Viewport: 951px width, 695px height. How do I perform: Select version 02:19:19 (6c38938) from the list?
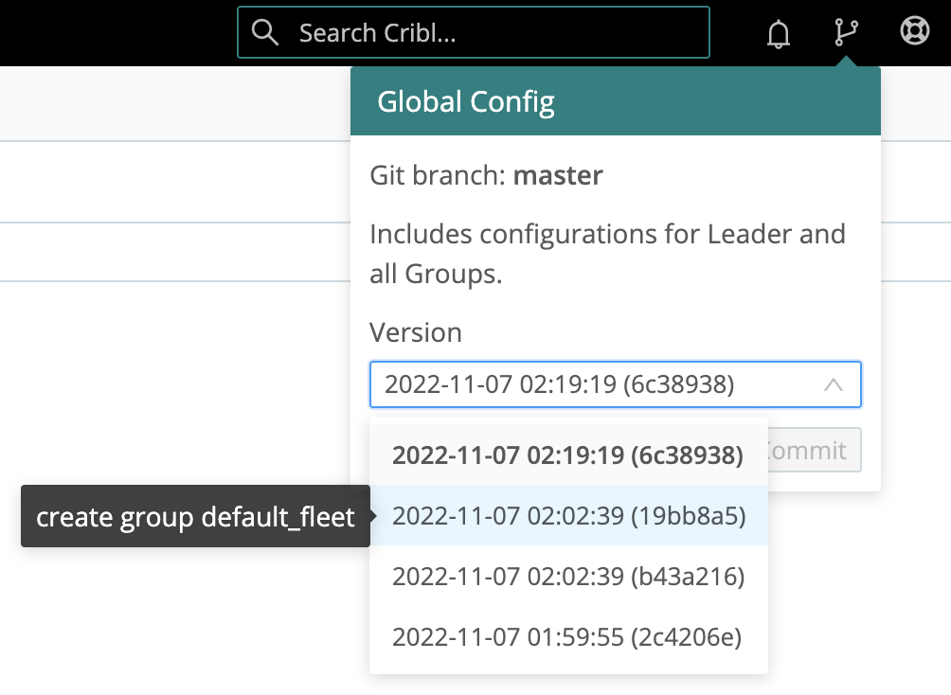568,455
